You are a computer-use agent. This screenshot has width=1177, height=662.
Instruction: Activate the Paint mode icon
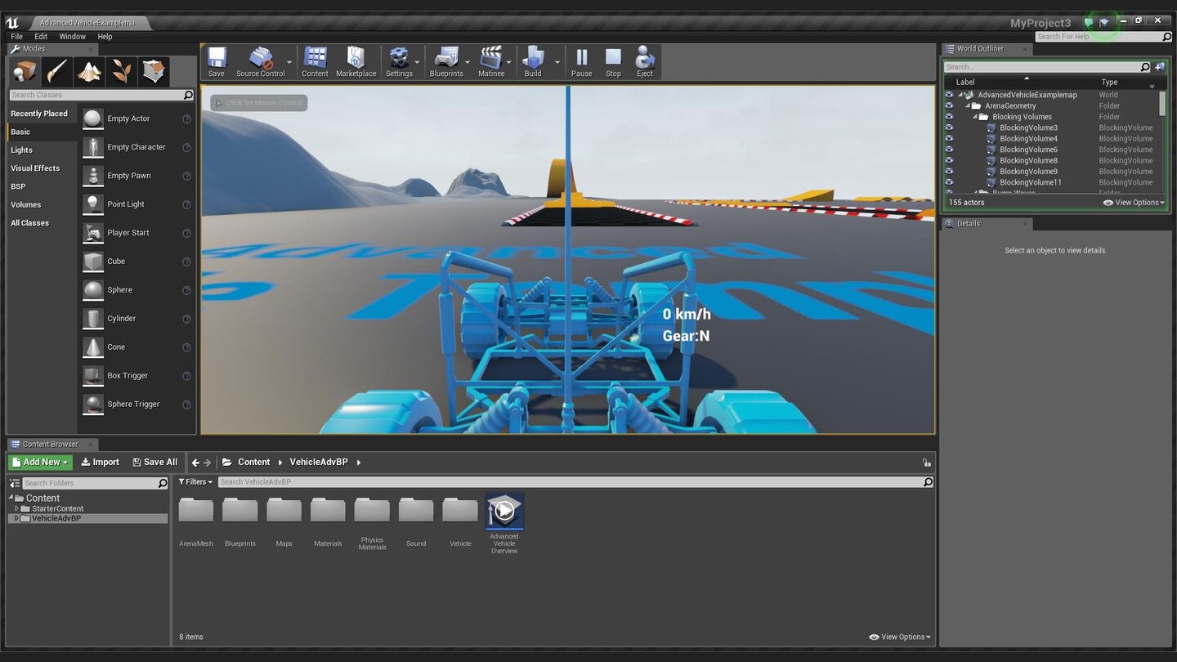[x=56, y=72]
